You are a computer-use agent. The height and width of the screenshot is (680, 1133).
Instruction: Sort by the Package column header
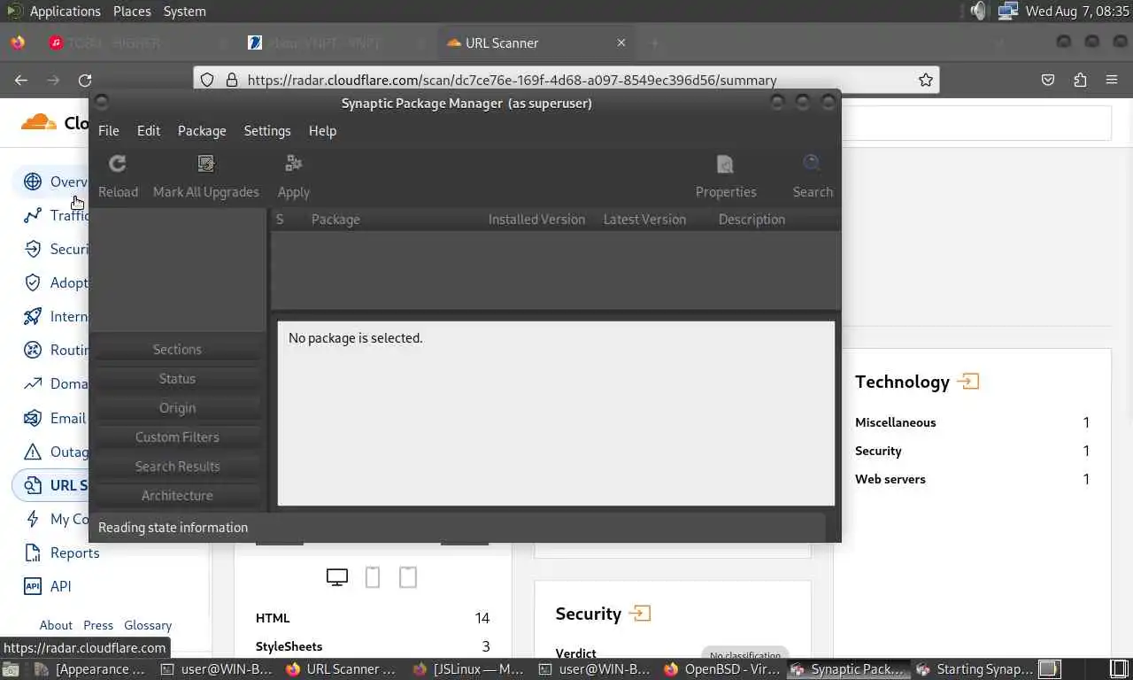[335, 219]
